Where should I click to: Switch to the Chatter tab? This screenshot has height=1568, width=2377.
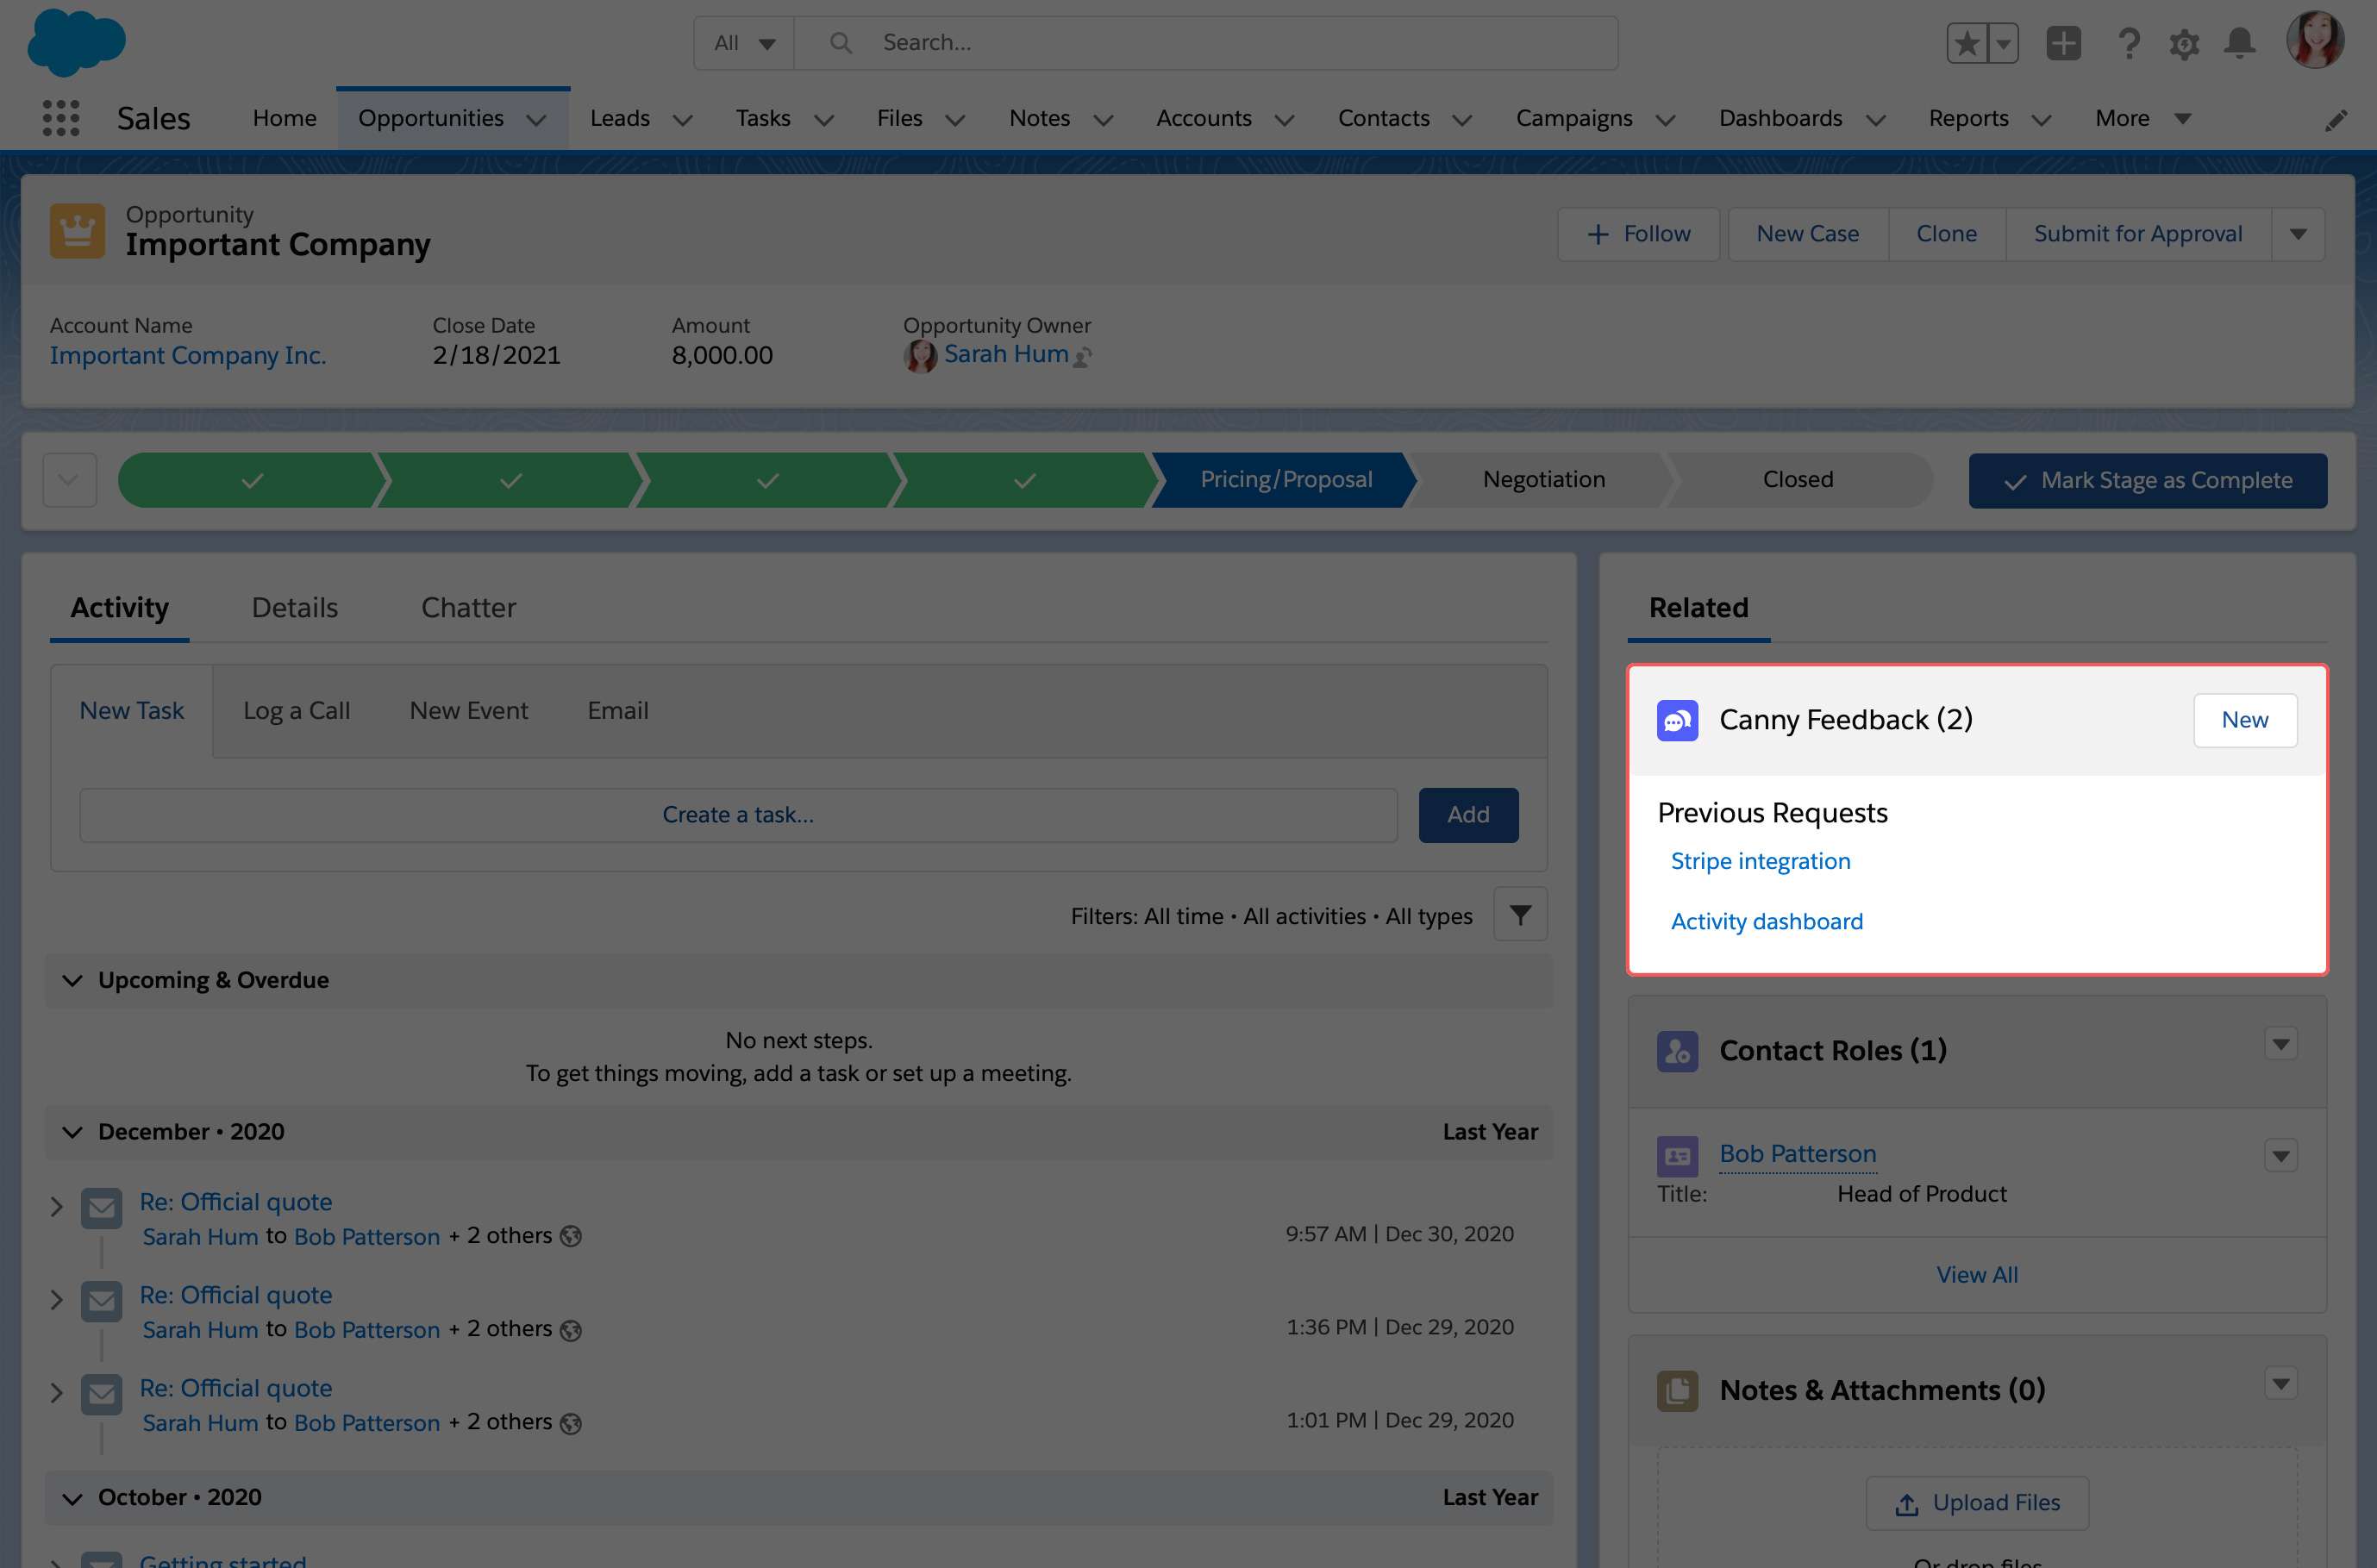click(468, 607)
